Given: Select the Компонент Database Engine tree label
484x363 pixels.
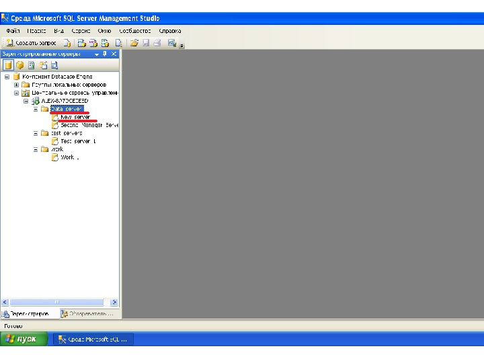Looking at the screenshot, I should click(57, 77).
